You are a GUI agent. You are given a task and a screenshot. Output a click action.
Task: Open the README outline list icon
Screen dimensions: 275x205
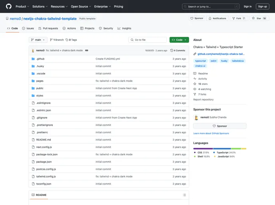coord(184,195)
